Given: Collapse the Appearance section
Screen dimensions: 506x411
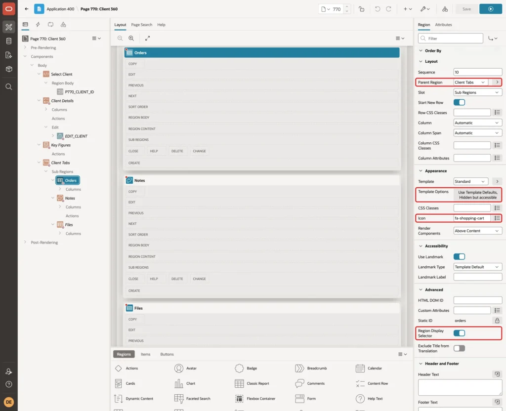Looking at the screenshot, I should [x=421, y=171].
